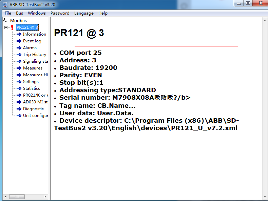Click the PR121 @ 3 page heading
The image size is (268, 201).
coord(79,33)
